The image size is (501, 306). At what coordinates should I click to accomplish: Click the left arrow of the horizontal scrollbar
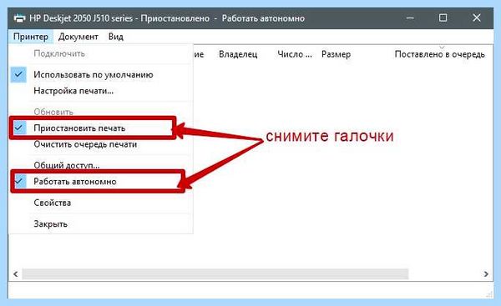(x=15, y=274)
